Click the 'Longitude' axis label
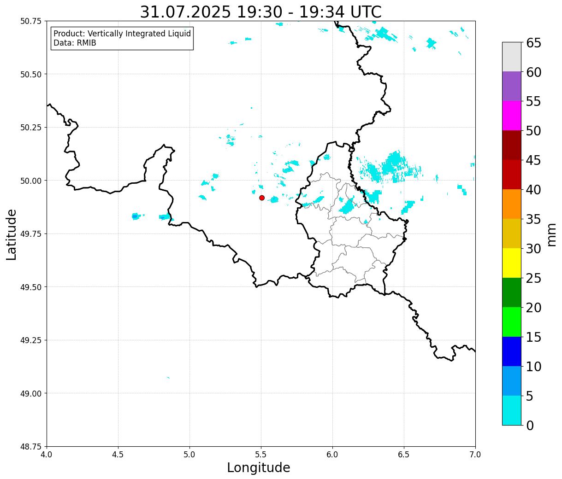 tap(259, 467)
